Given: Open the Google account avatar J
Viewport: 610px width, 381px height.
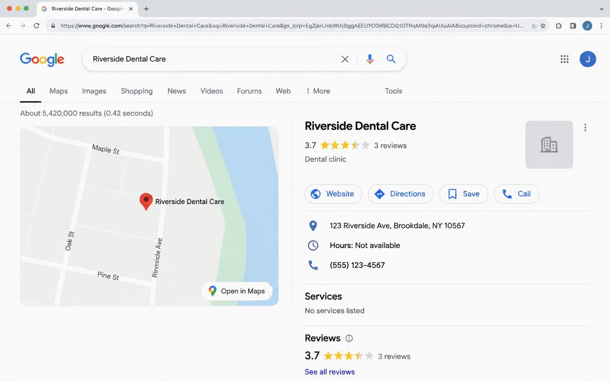Looking at the screenshot, I should [588, 59].
